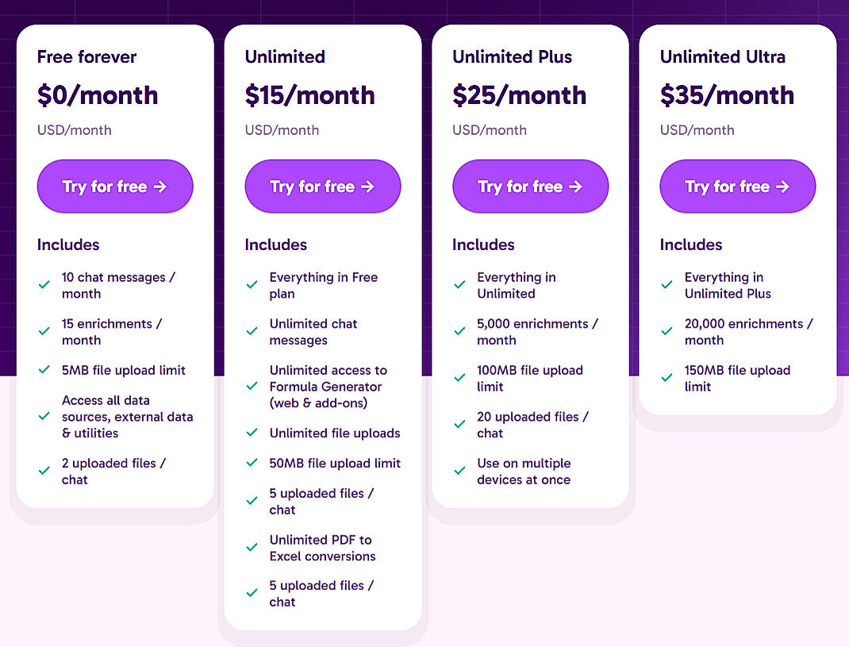The image size is (849, 647).
Task: Select the Unlimited Plus plan title
Action: [x=512, y=56]
